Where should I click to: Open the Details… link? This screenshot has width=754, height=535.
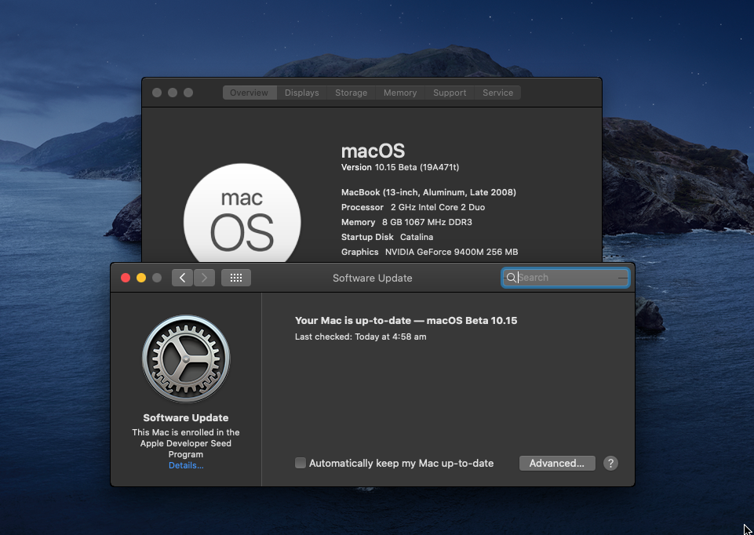click(186, 465)
